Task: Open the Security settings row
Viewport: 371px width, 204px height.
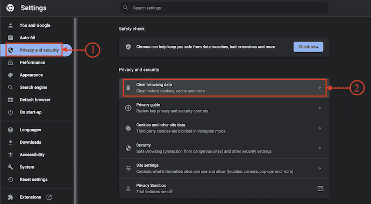Action: point(224,148)
